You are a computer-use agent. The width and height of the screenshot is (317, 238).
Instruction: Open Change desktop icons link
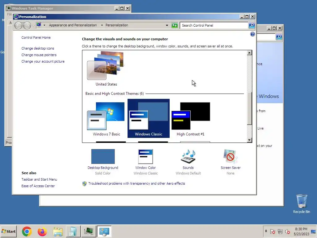tap(38, 48)
